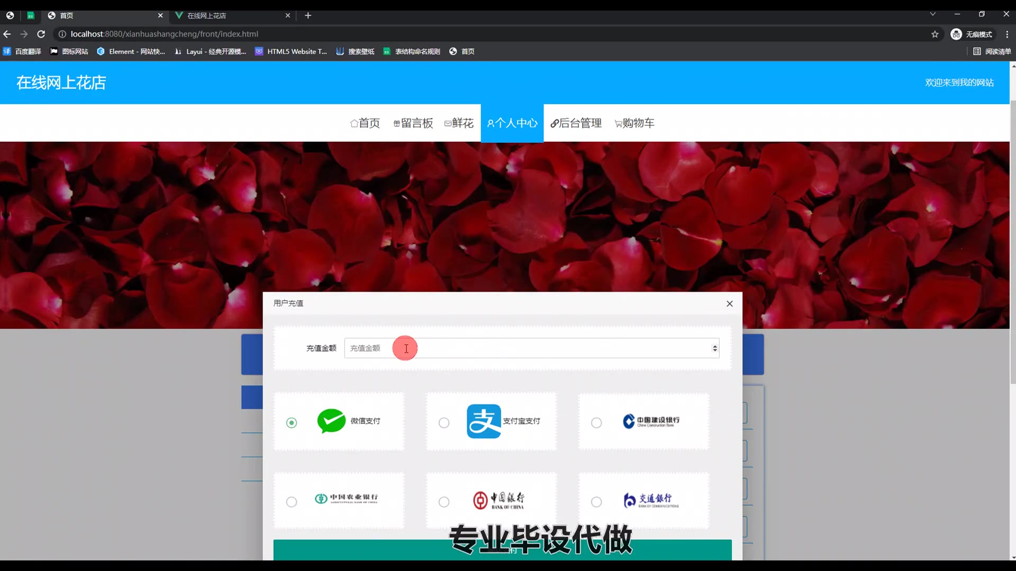This screenshot has width=1016, height=571.
Task: Select the Alipay payment radio button
Action: [x=444, y=423]
